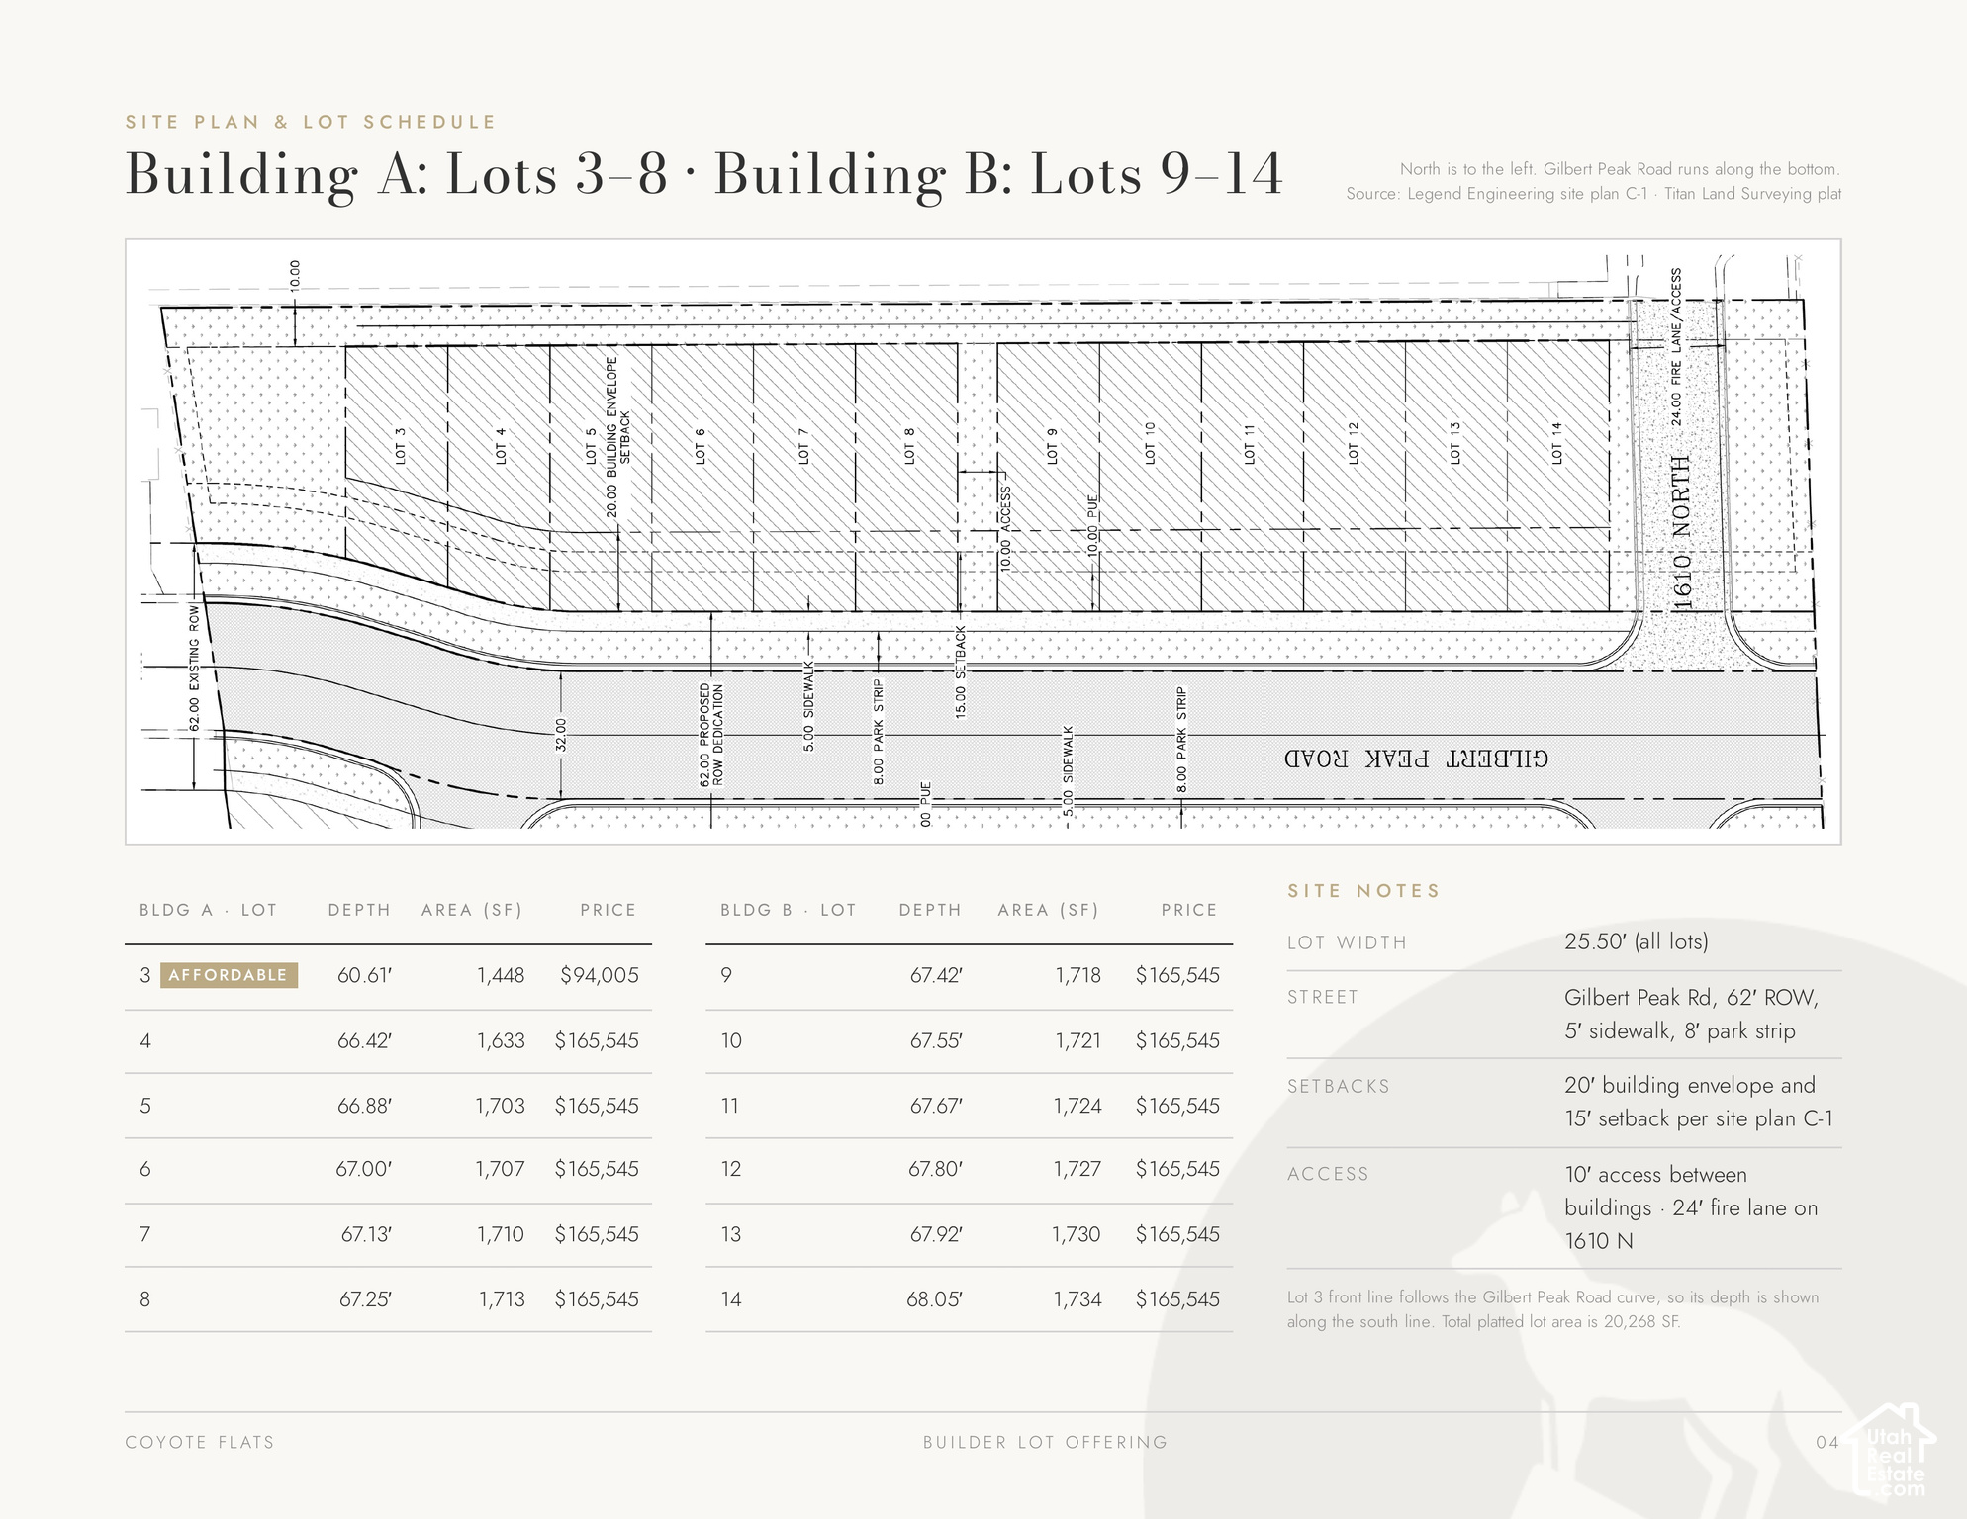Click the 67.80′ depth for lot 12

tap(935, 1169)
